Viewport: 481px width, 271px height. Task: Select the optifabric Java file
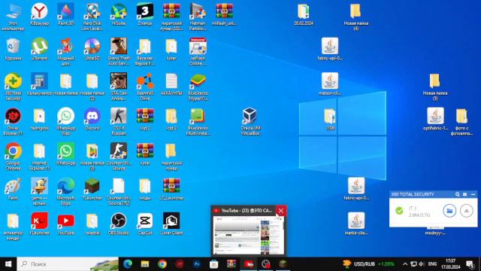[x=435, y=120]
